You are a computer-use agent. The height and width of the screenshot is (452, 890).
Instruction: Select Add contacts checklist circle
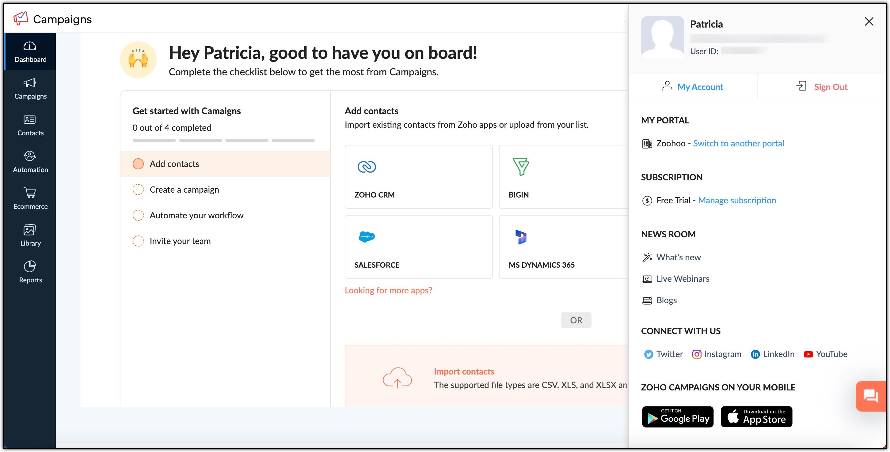(x=138, y=164)
